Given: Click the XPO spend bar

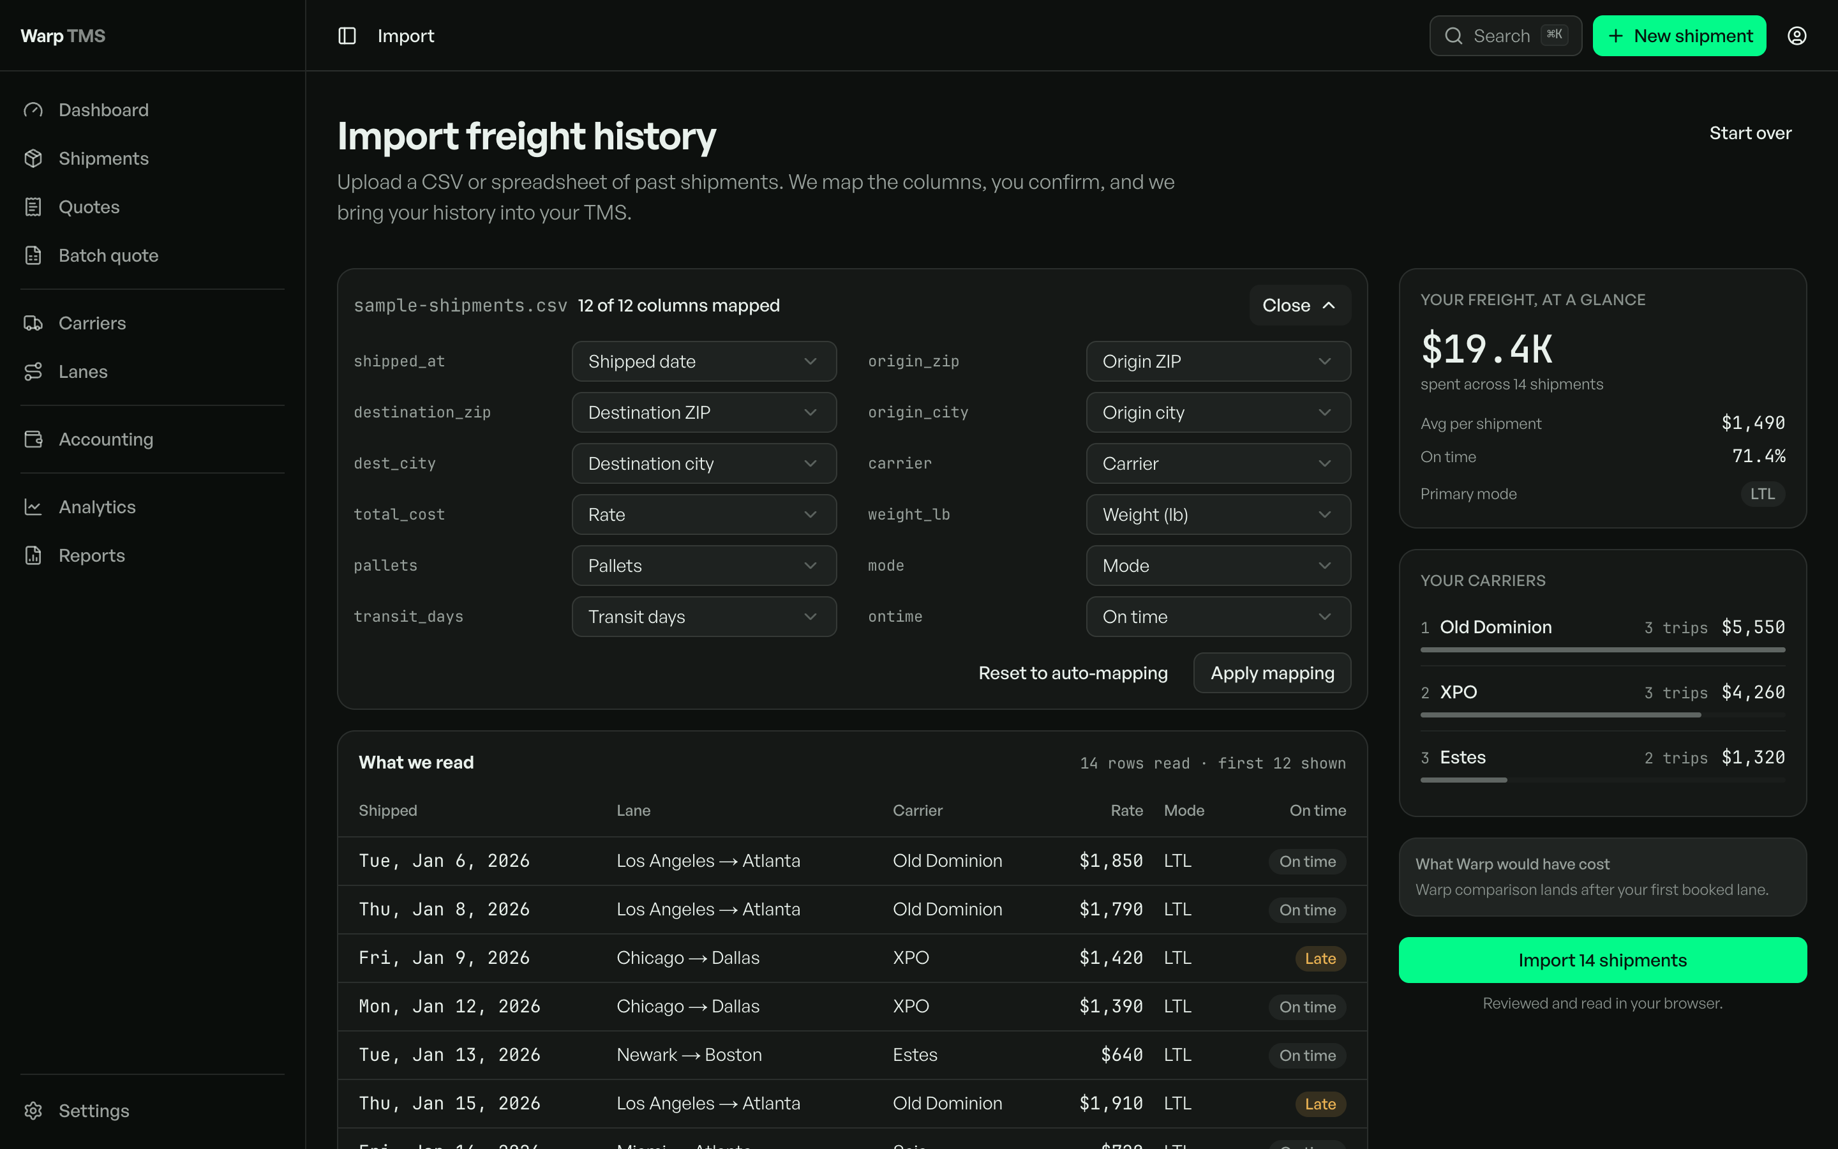Looking at the screenshot, I should pos(1561,715).
